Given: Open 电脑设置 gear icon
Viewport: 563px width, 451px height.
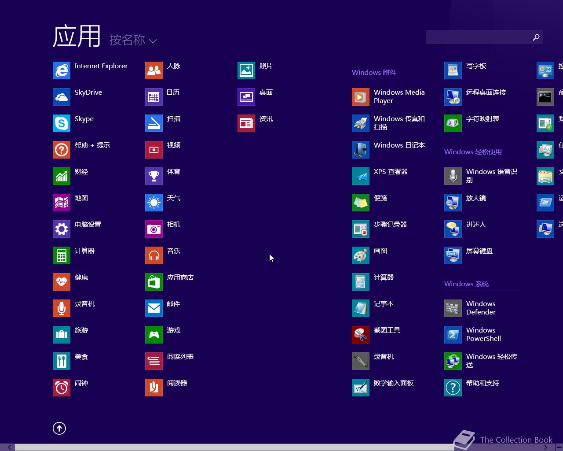Looking at the screenshot, I should [62, 229].
